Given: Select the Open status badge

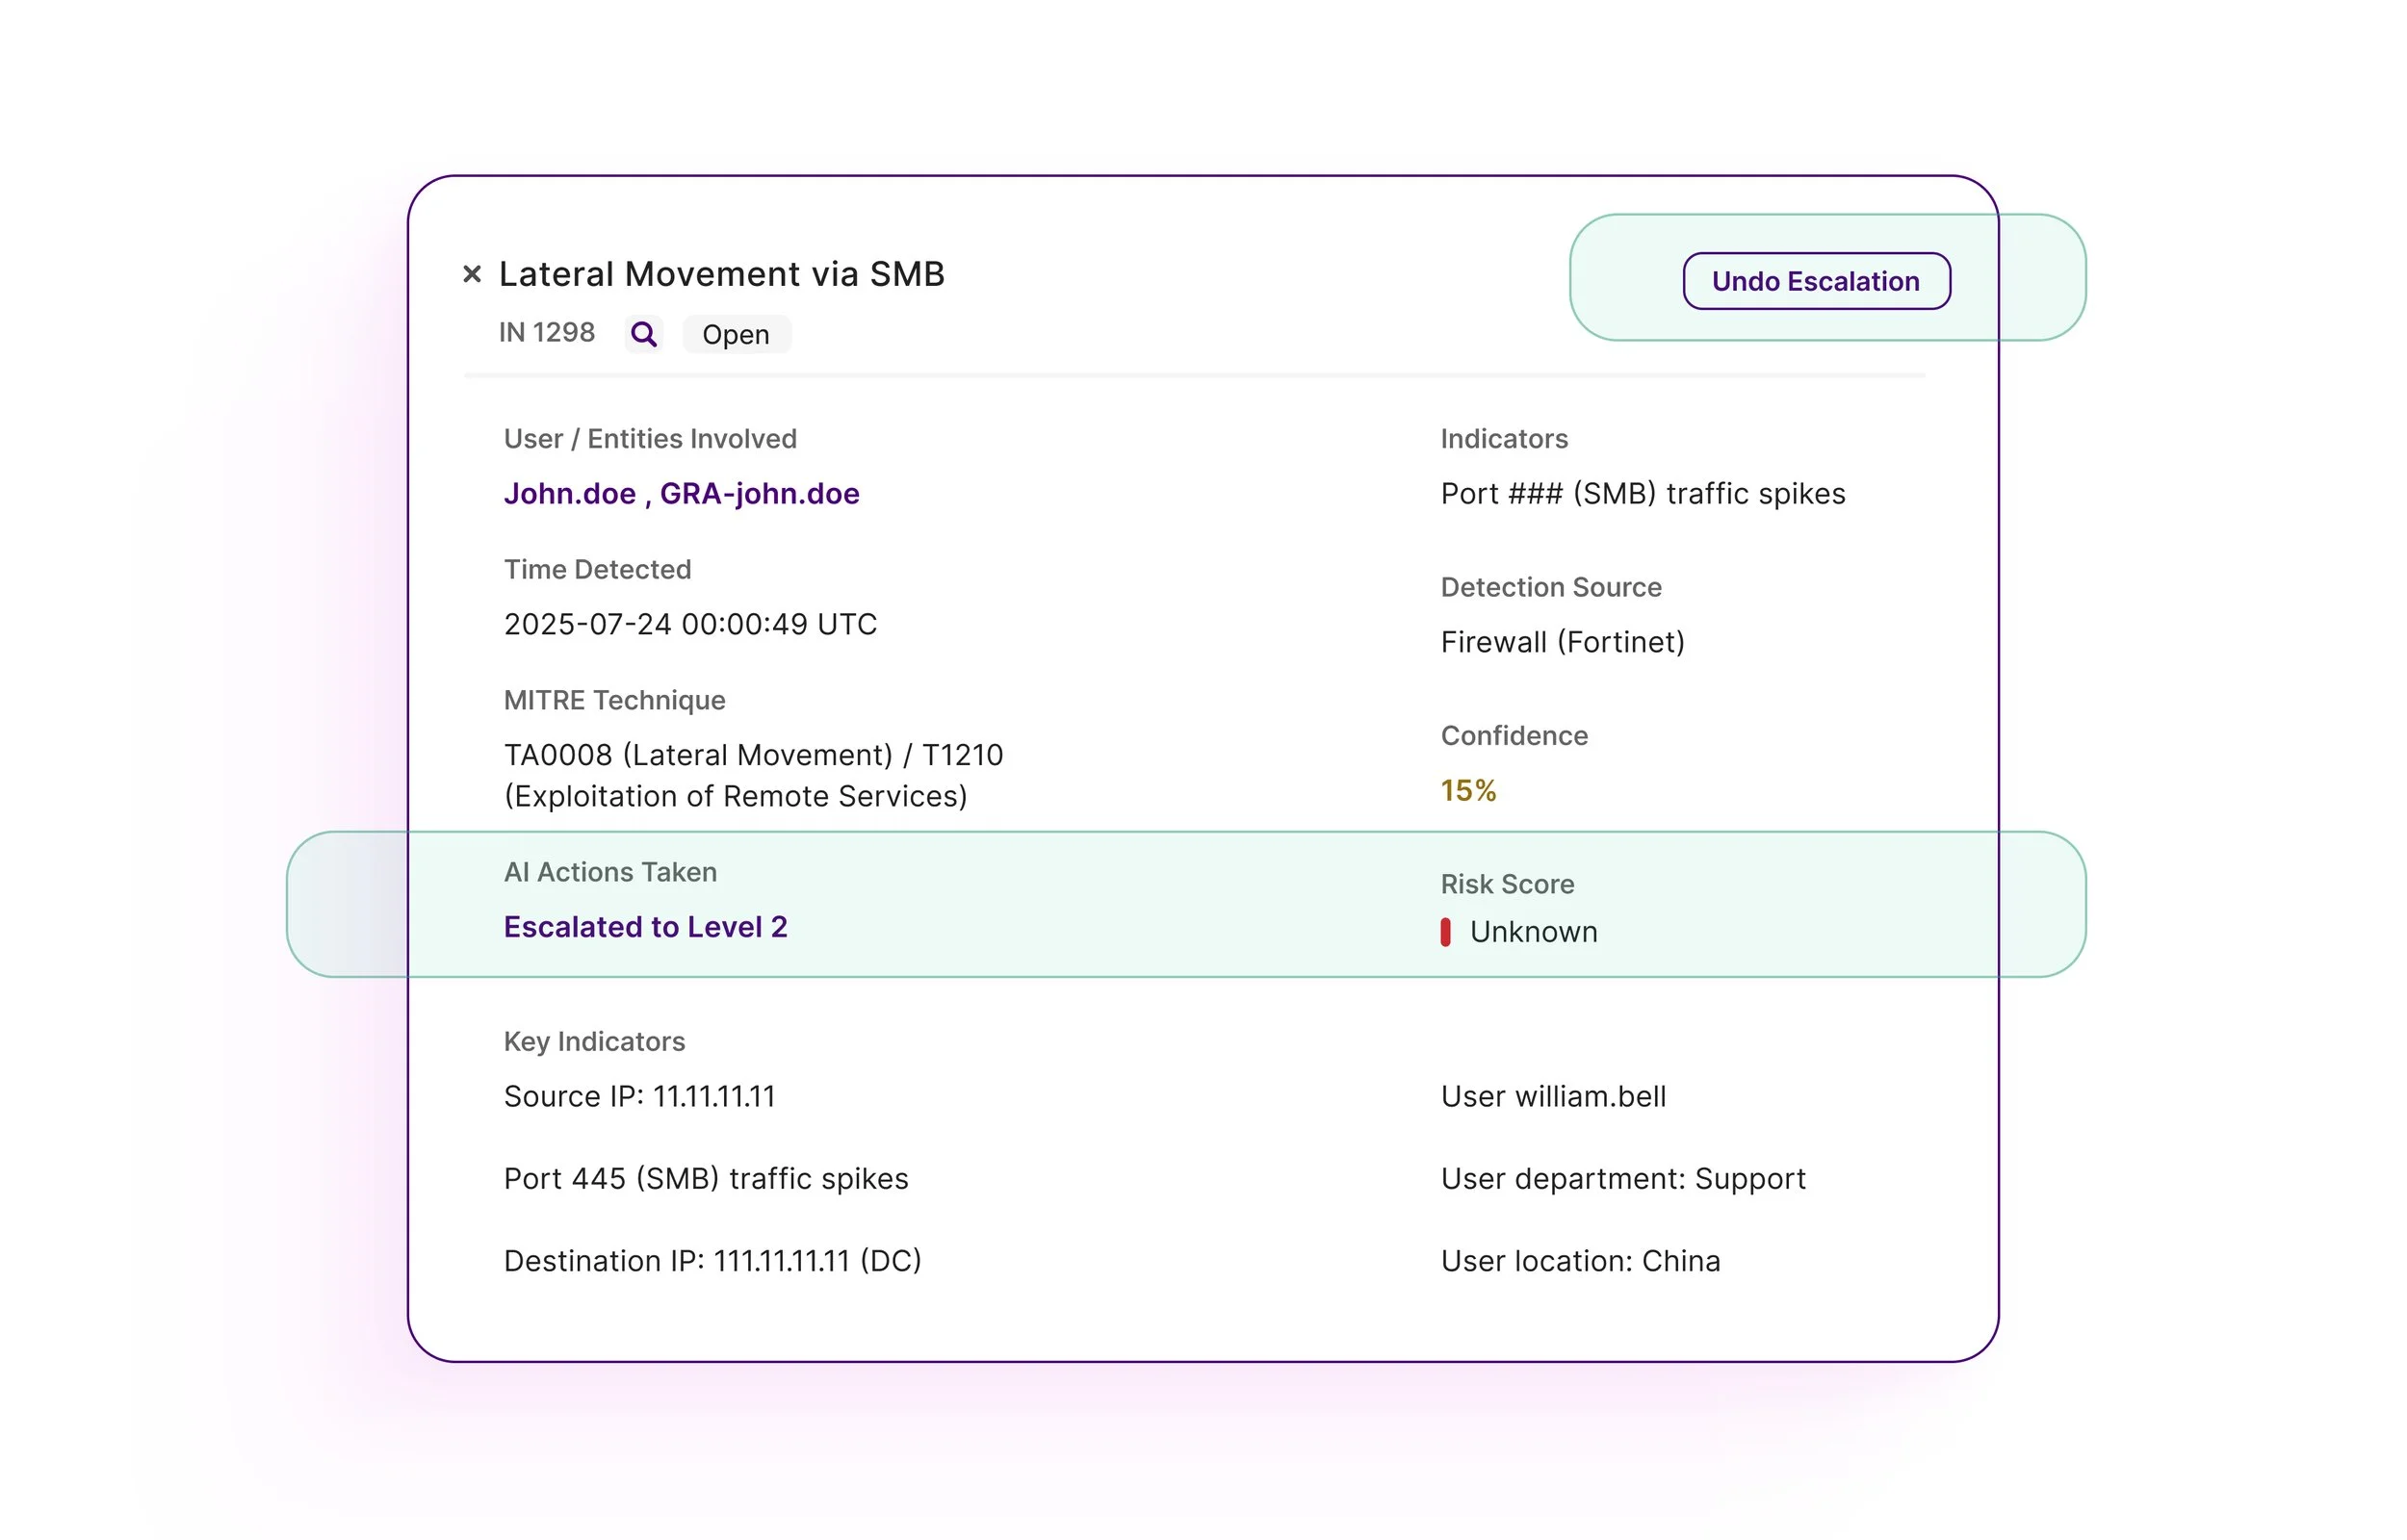Looking at the screenshot, I should (x=736, y=334).
